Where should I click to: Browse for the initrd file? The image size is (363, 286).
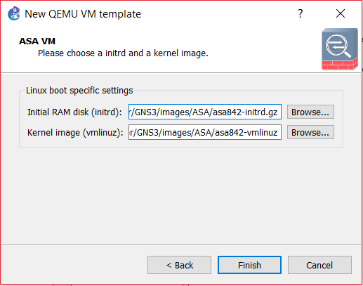tap(310, 112)
